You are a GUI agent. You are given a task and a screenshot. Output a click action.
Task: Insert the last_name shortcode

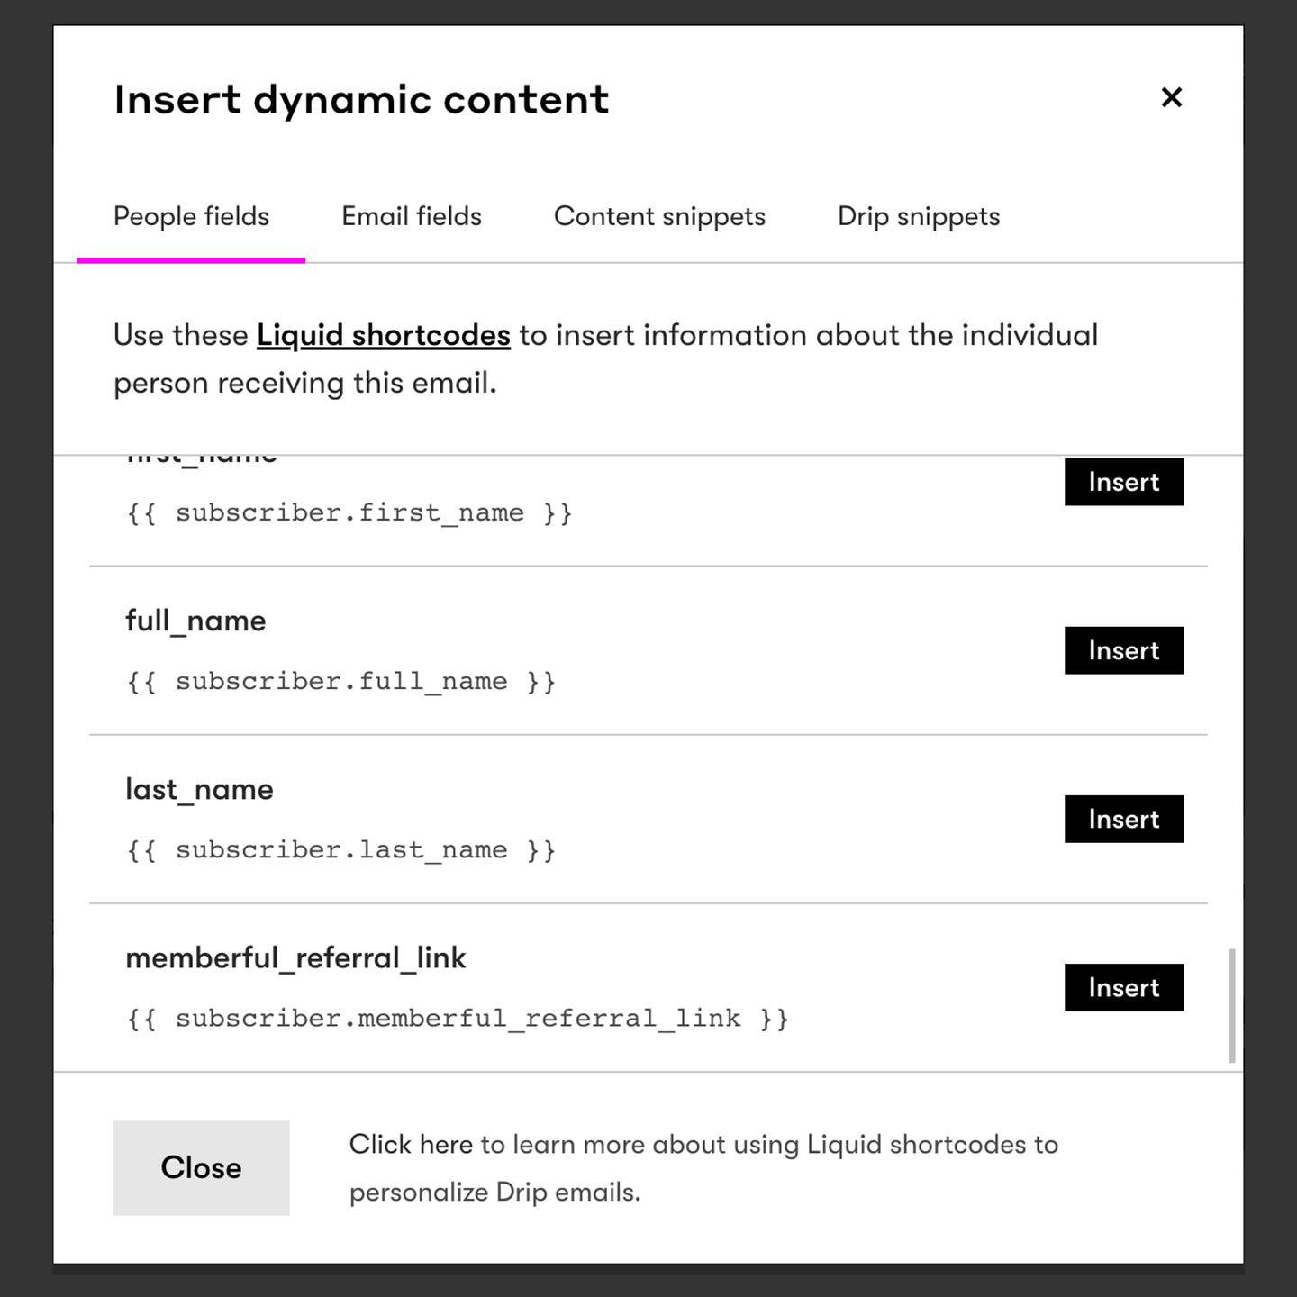[x=1124, y=819]
